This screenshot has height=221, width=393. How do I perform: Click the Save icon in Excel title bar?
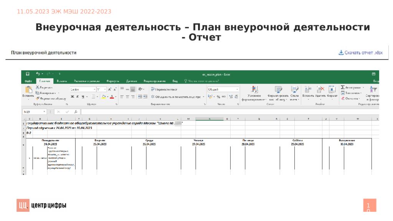coord(28,74)
